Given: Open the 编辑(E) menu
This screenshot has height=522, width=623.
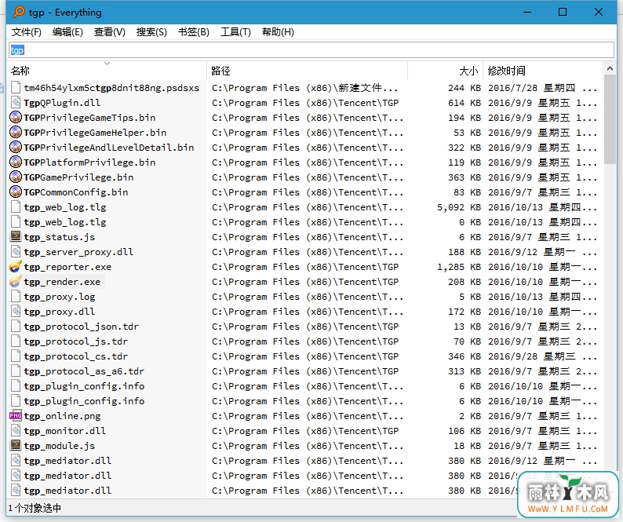Looking at the screenshot, I should click(x=67, y=32).
